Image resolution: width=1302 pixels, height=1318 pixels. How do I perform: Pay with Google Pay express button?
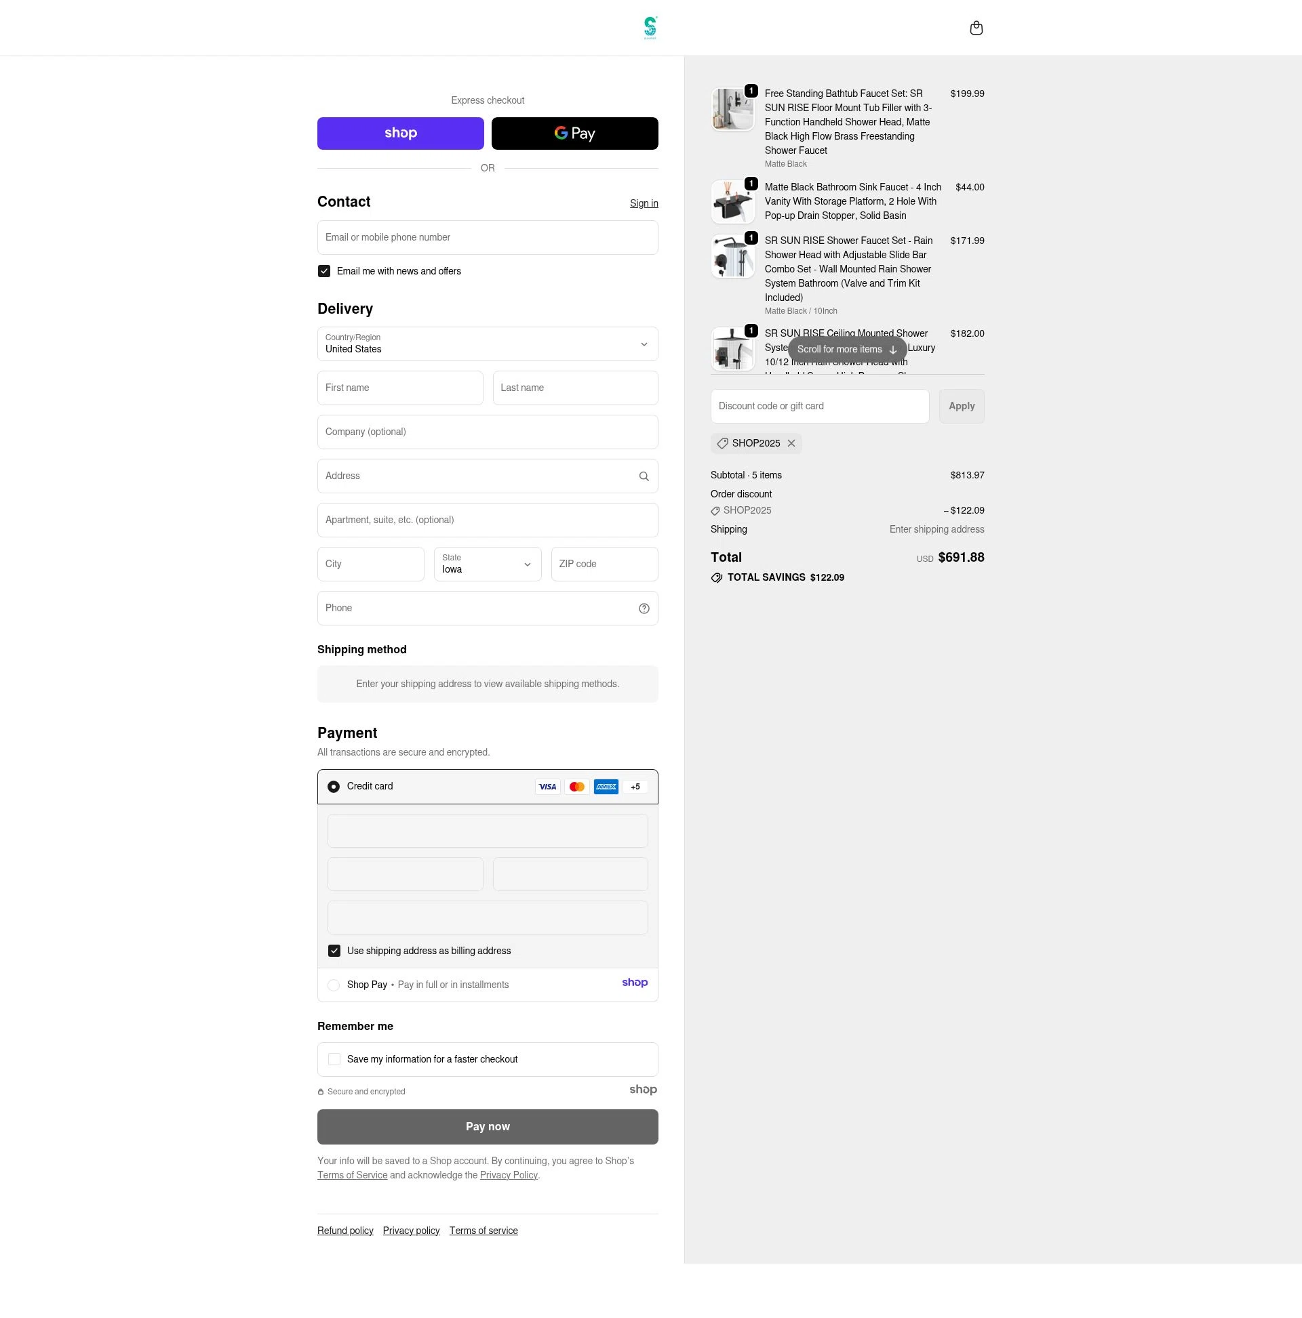coord(574,133)
